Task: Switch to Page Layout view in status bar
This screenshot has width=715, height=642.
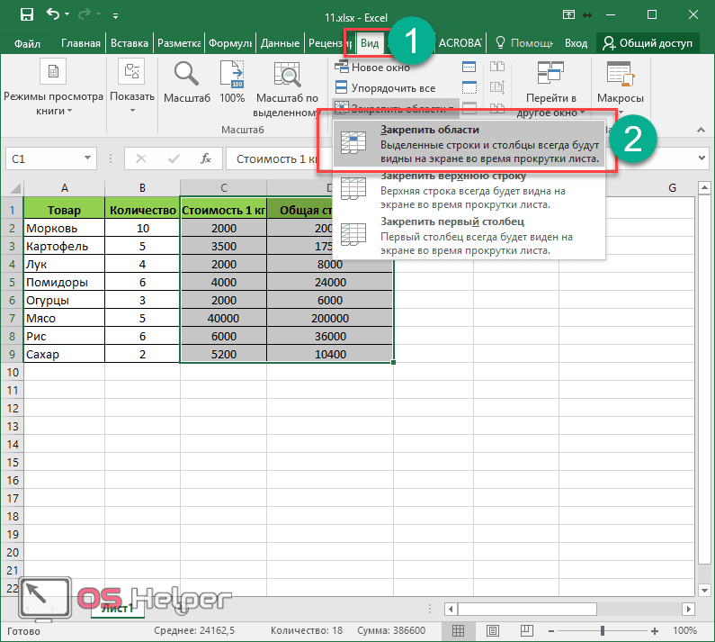Action: pyautogui.click(x=493, y=630)
